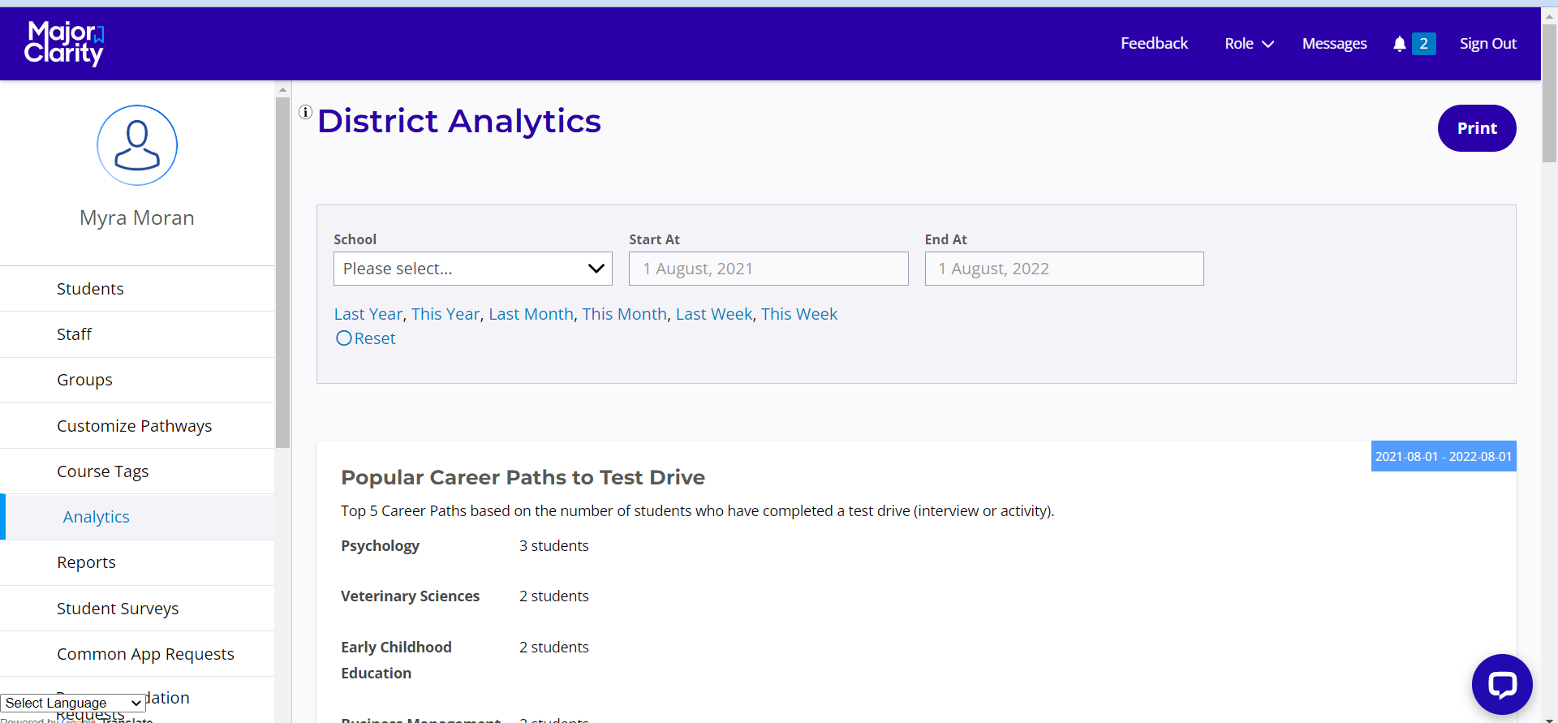Open Reports from the sidebar
The image size is (1558, 723).
(86, 562)
